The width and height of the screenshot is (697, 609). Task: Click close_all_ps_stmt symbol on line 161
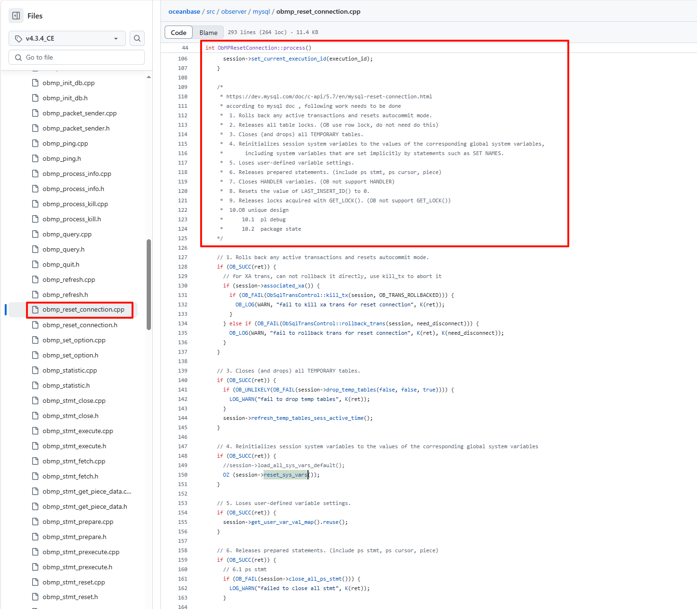tap(315, 579)
